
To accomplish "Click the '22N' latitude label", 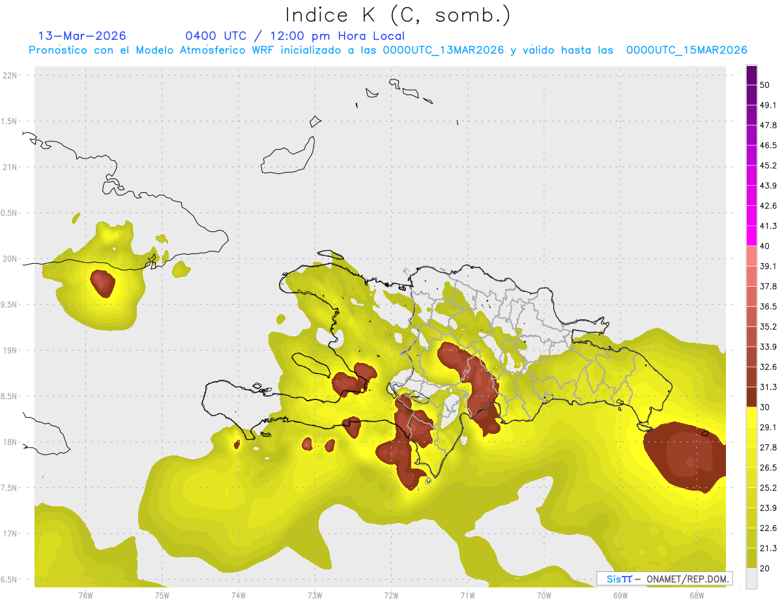I will (x=10, y=76).
